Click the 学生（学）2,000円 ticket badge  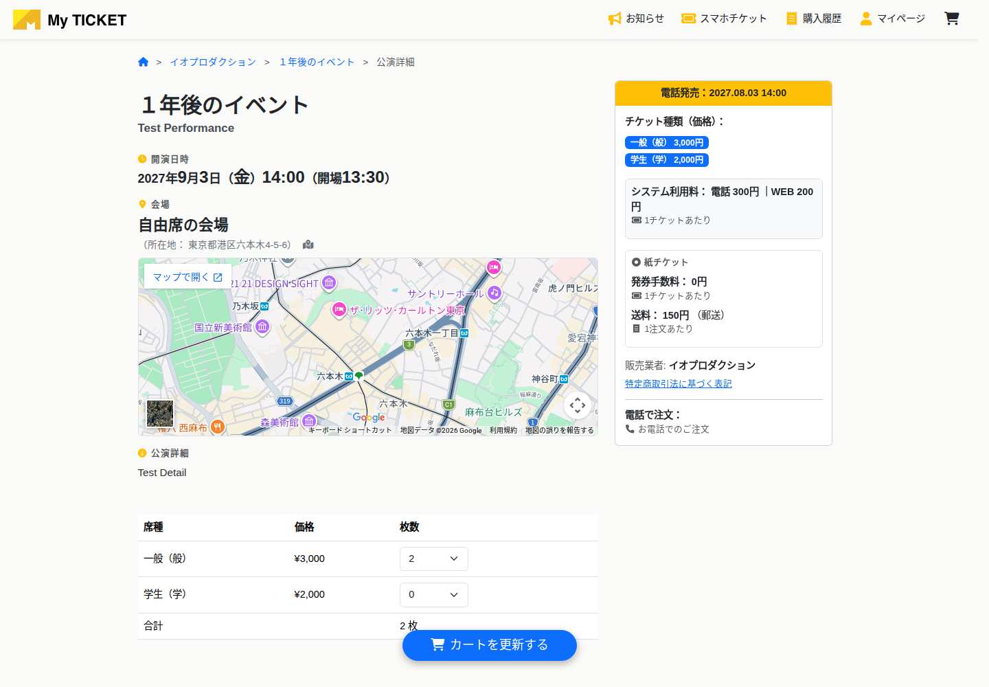[667, 159]
